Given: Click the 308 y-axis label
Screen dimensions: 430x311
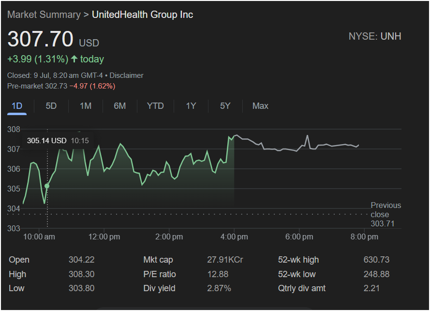Looking at the screenshot, I should pyautogui.click(x=14, y=129).
